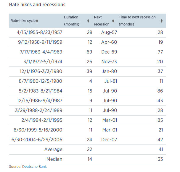
Task: Select the 8/7/1980-12/5/1980 row
Action: (x=88, y=81)
